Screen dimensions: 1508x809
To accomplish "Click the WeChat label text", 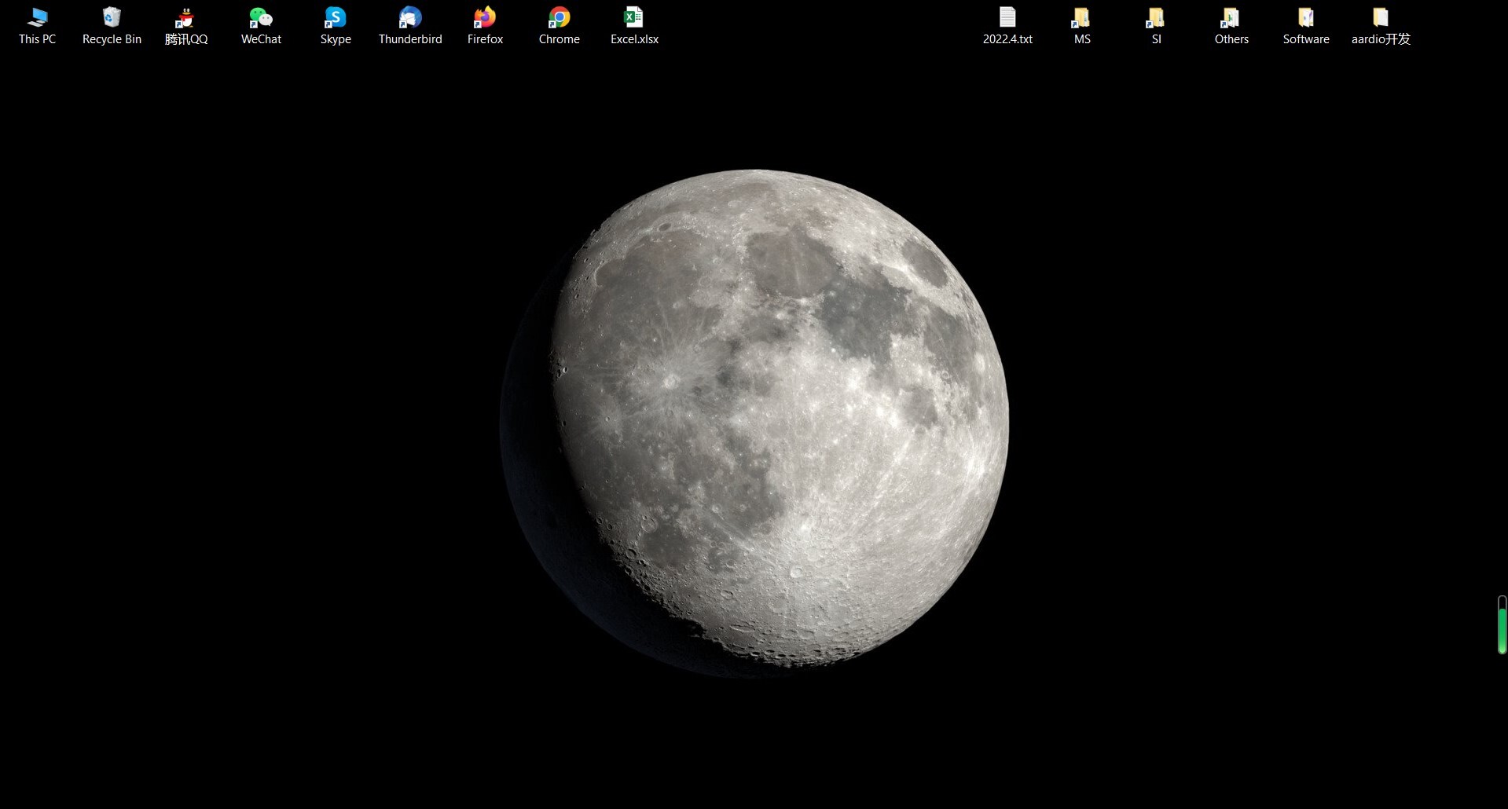I will tap(260, 39).
